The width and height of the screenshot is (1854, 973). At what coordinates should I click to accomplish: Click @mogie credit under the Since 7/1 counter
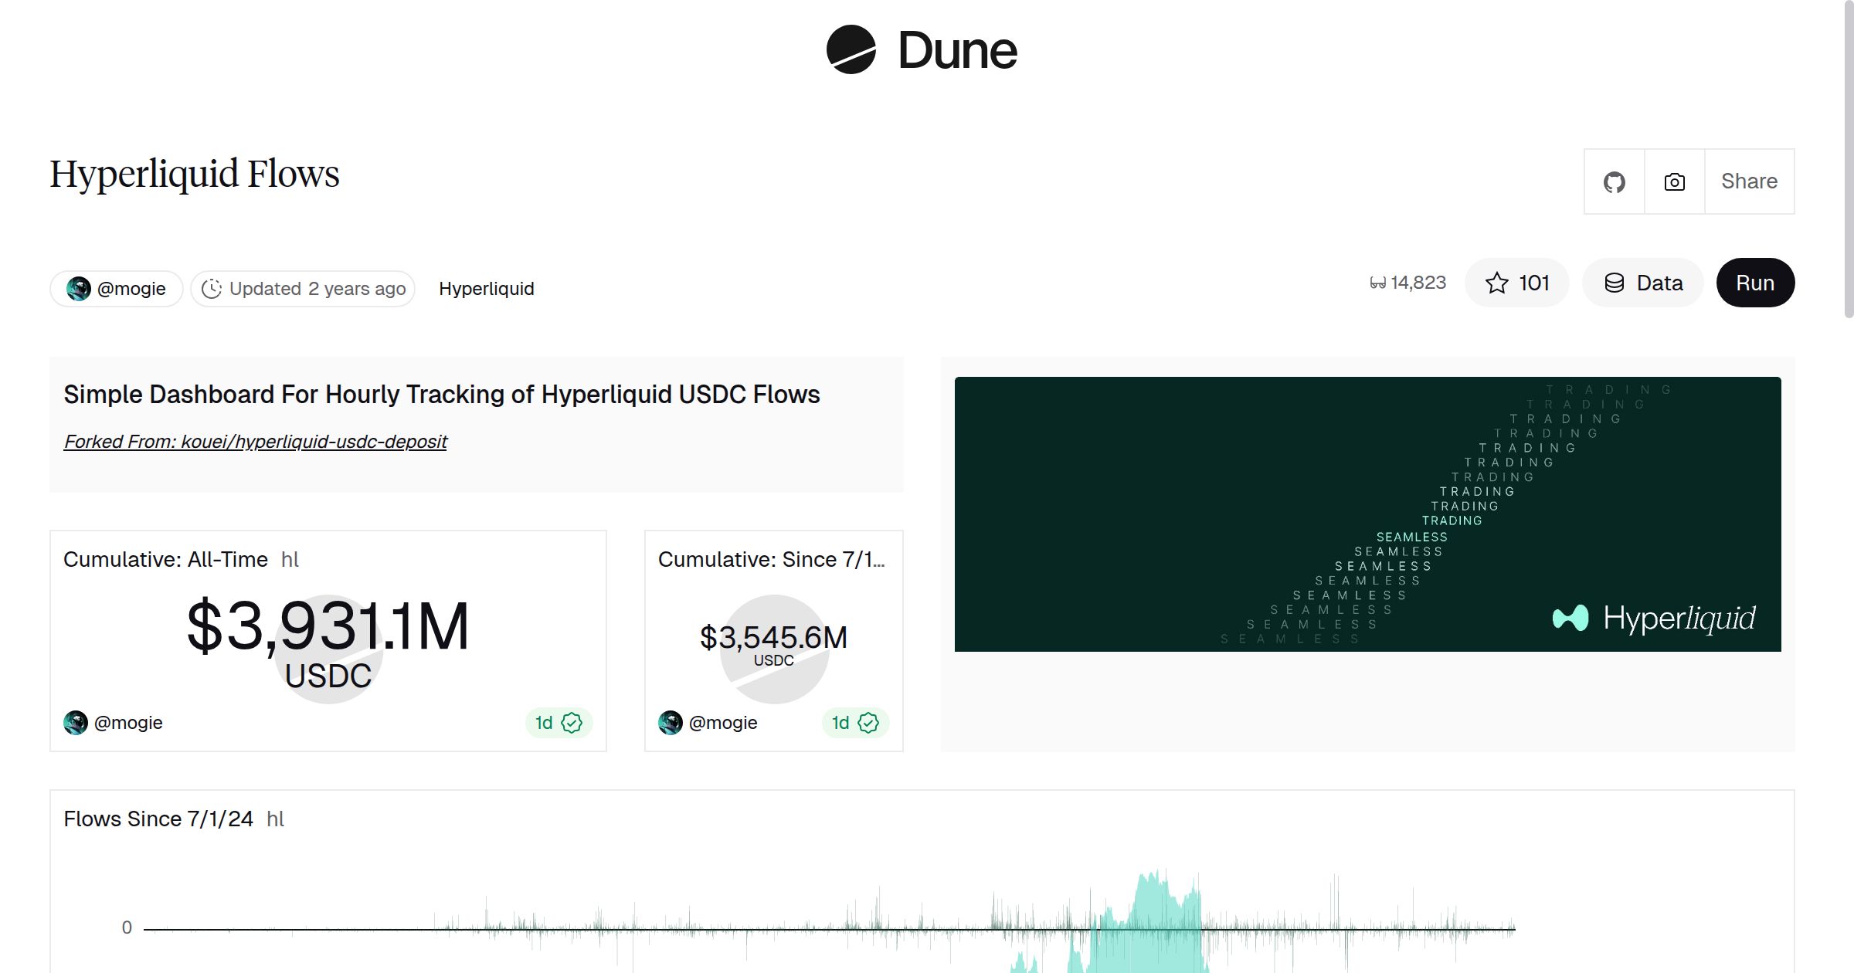pos(722,723)
